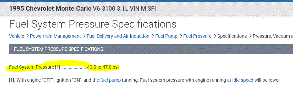Click the 1995 Chevrolet Monte Carlo title
Viewport: 293px width, 109px height.
pyautogui.click(x=50, y=8)
